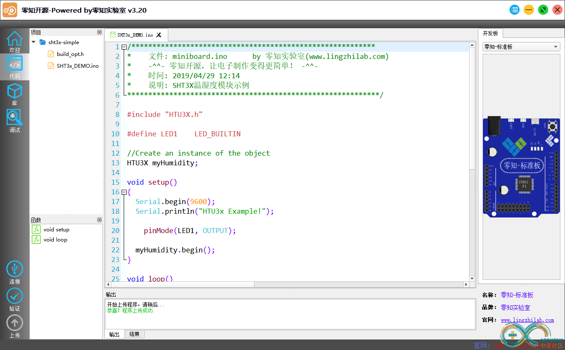Image resolution: width=565 pixels, height=350 pixels.
Task: Click the 恭喜！程序上传成功 output message
Action: point(130,310)
